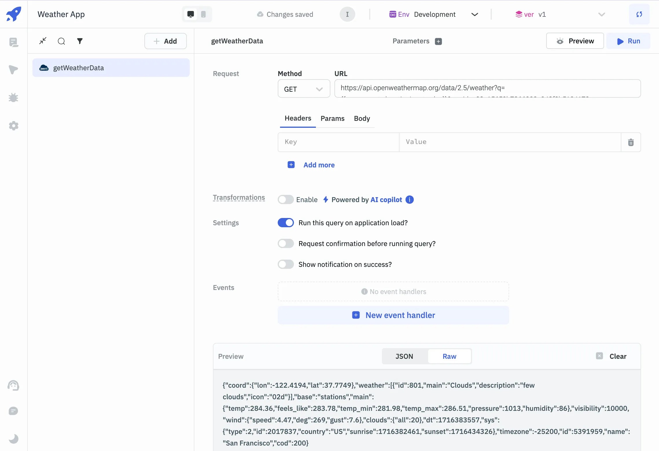
Task: Delete the header key-value row with trash icon
Action: click(631, 142)
